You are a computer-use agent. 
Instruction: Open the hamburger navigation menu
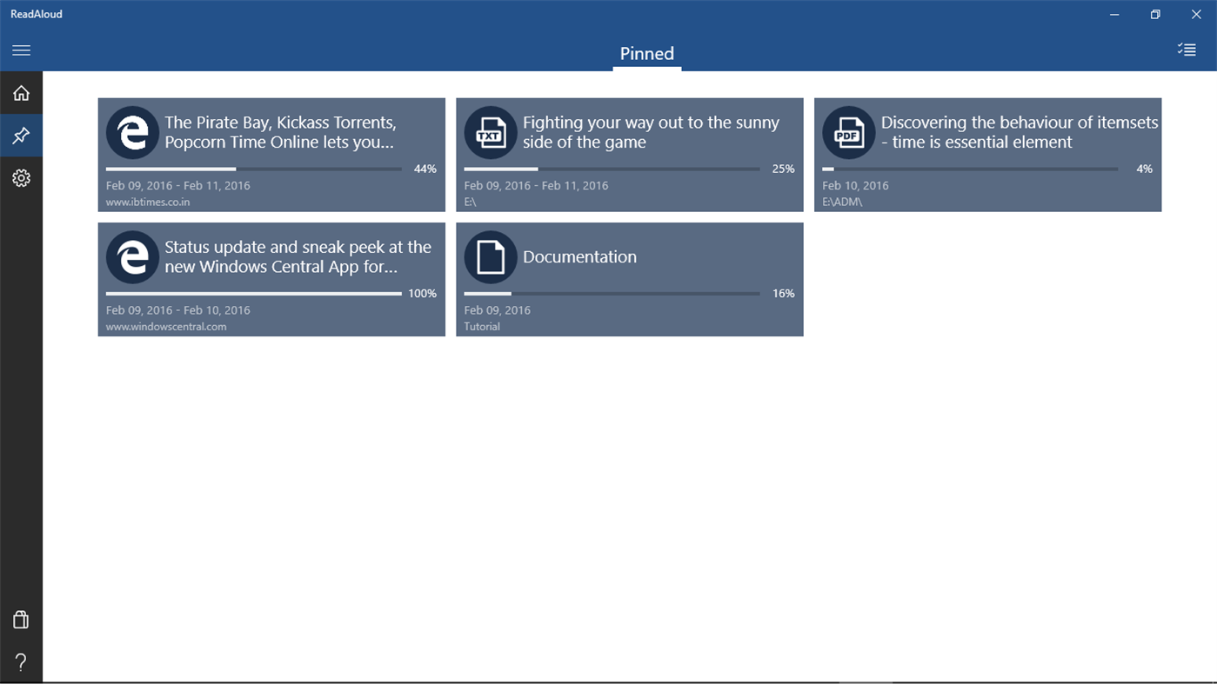tap(21, 50)
